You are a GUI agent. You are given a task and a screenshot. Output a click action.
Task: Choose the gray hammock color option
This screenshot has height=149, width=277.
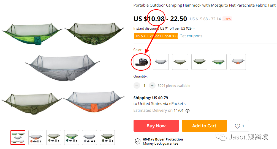(x=161, y=62)
